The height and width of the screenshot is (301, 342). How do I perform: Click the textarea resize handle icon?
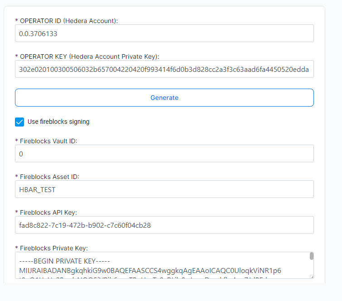point(312,277)
